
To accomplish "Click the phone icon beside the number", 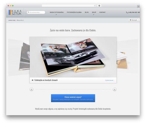I will tap(127, 12).
